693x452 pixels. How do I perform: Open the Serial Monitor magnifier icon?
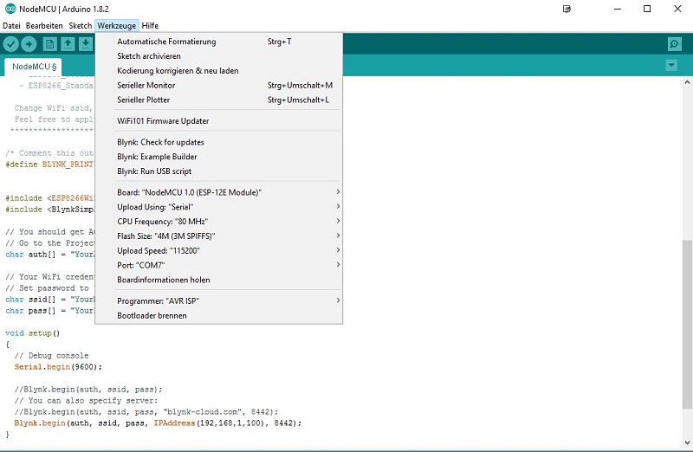pyautogui.click(x=674, y=44)
